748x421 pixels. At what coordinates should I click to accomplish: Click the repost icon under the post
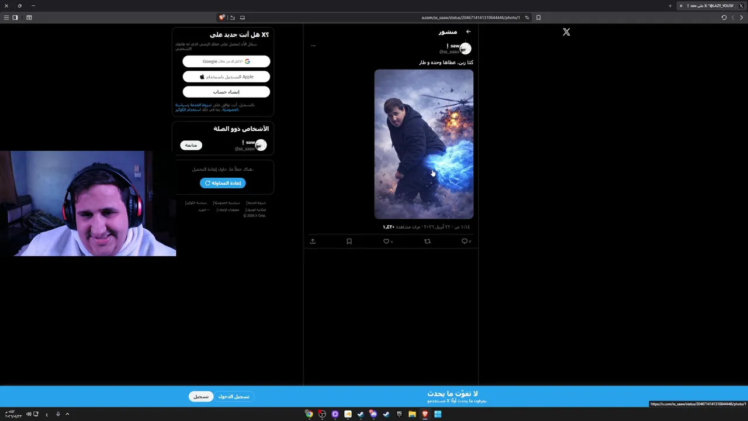coord(427,241)
